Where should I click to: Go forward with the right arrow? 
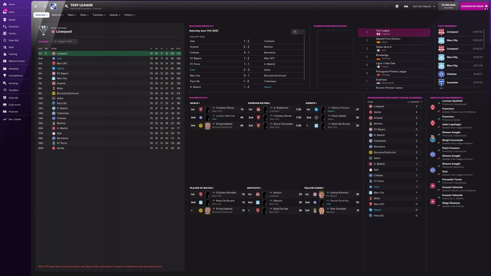point(44,6)
